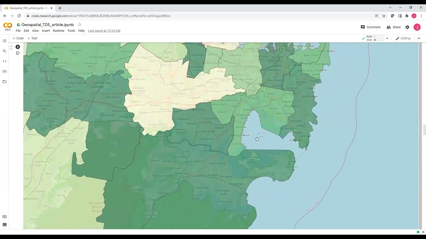Click the Macquarie Fields label on the map
This screenshot has width=426, height=239.
[x=71, y=141]
